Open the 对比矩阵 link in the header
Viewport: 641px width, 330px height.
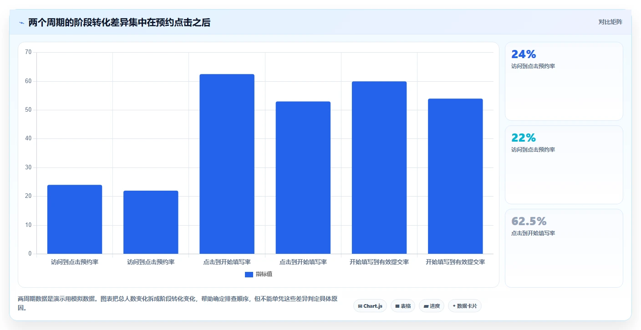point(610,22)
